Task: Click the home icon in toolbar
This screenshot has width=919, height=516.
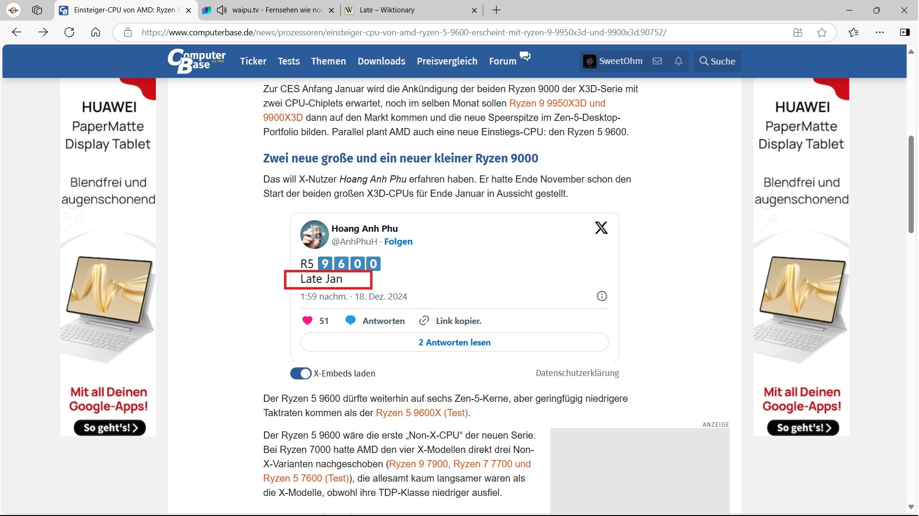Action: (96, 32)
